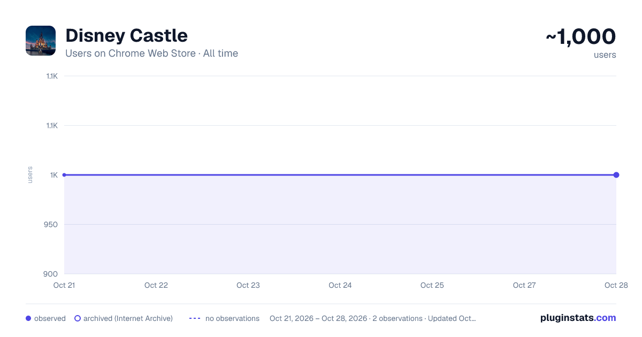This screenshot has height=337, width=642.
Task: Click the top 1.1K y-axis label
Action: tap(52, 76)
